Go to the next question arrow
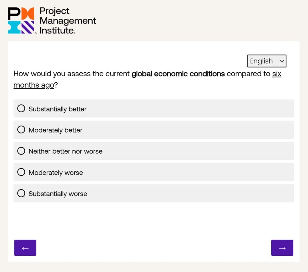This screenshot has height=272, width=308. (282, 248)
